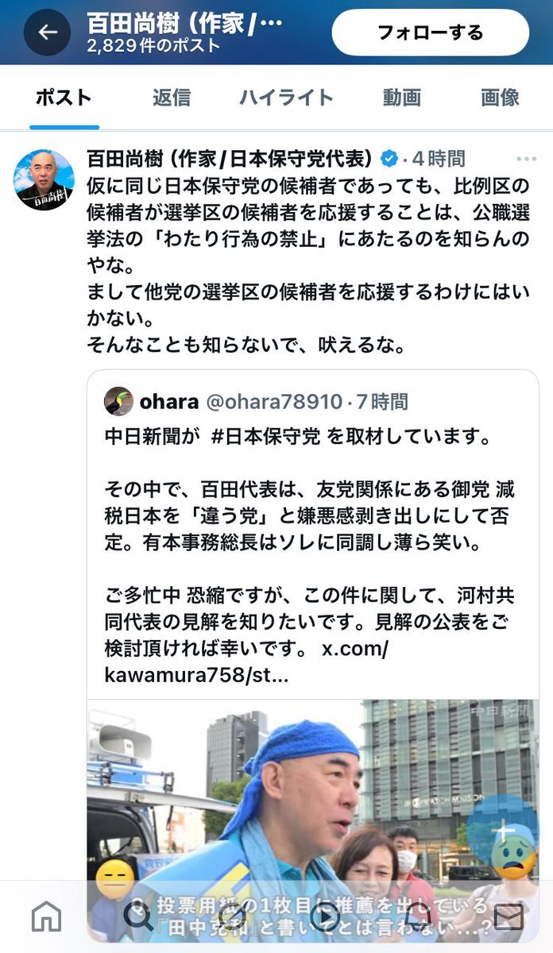553x953 pixels.
Task: Open Messages envelope icon
Action: pyautogui.click(x=509, y=916)
